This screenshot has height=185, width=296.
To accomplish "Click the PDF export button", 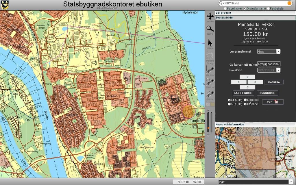I will [273, 102].
